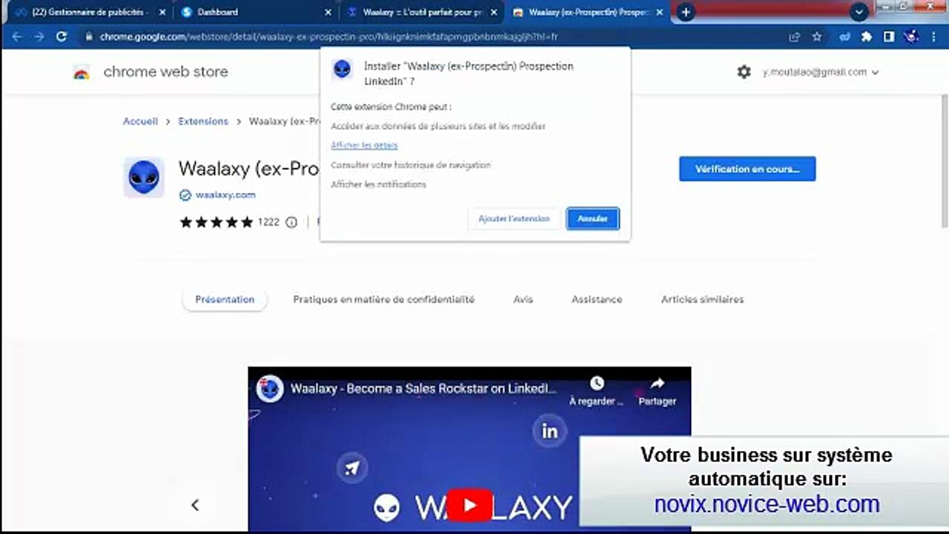Open the Articles similaires tab
The image size is (949, 534).
702,300
